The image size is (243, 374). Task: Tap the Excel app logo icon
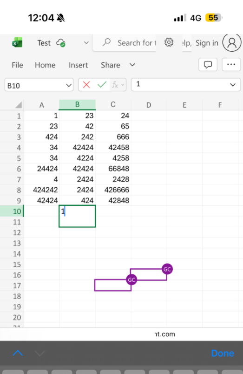click(x=17, y=42)
